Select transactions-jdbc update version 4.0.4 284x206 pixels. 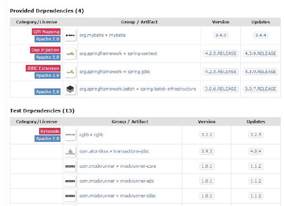pyautogui.click(x=256, y=151)
